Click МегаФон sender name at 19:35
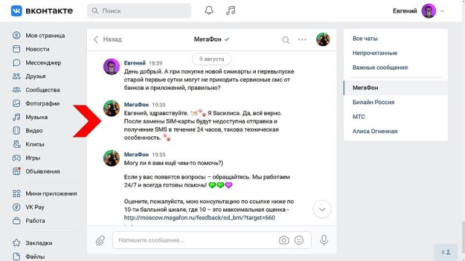 click(x=136, y=105)
